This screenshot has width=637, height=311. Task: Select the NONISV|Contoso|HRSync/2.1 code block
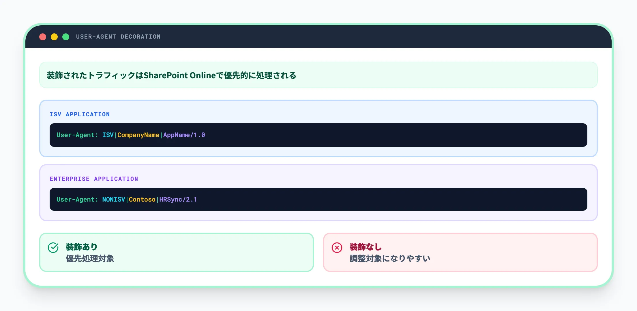[318, 199]
